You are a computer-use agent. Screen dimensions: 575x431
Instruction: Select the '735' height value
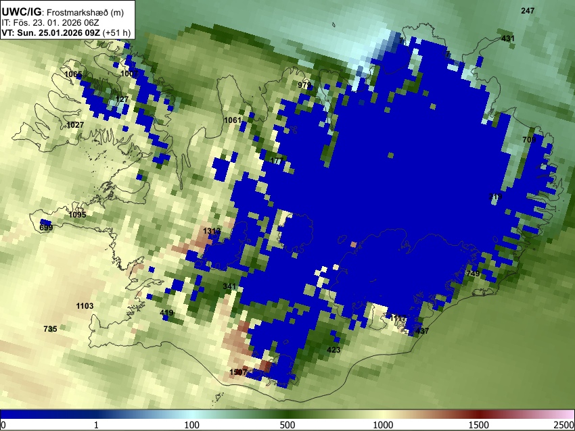50,329
